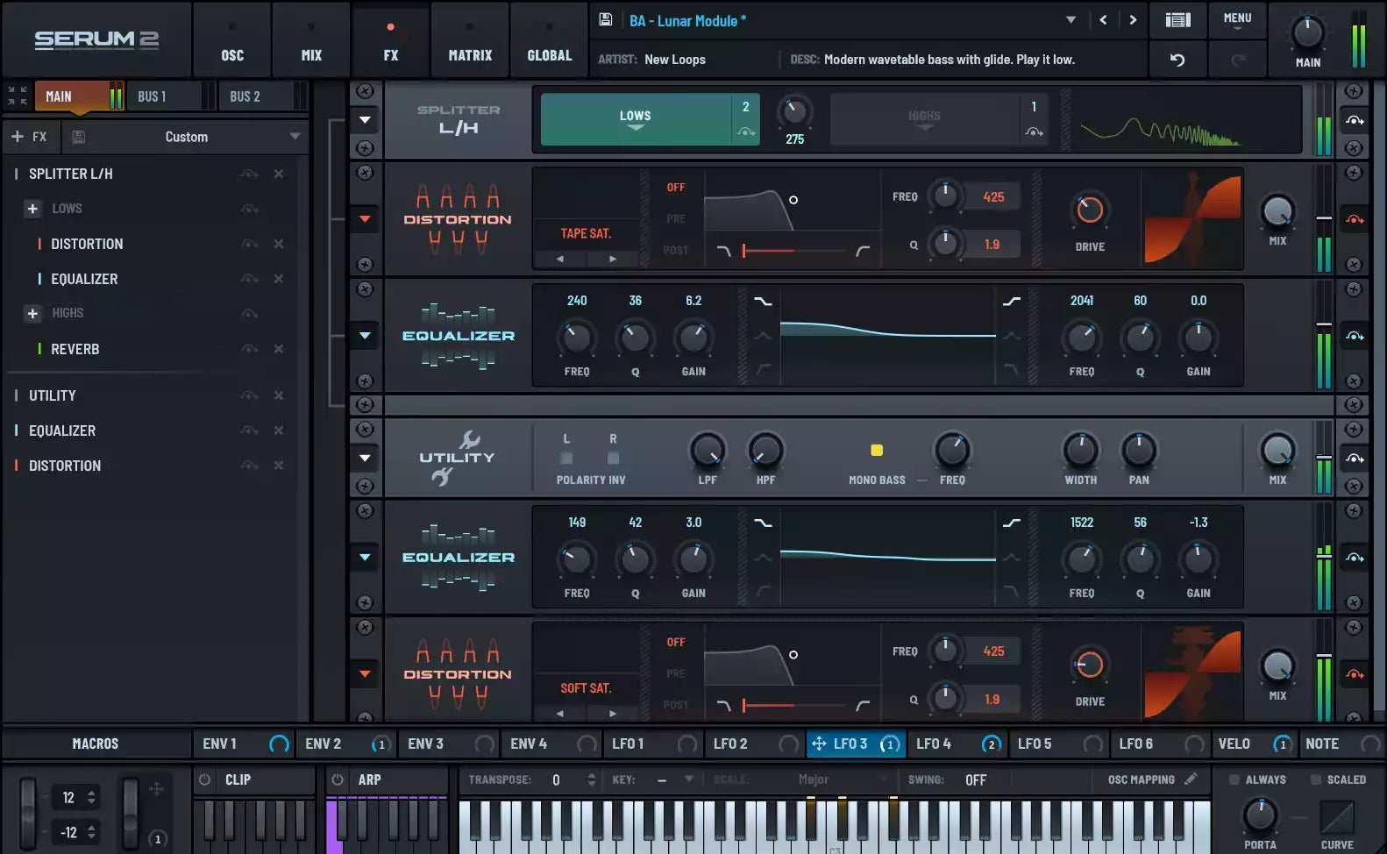1387x854 pixels.
Task: Enable the SCALED checkbox
Action: (1315, 779)
